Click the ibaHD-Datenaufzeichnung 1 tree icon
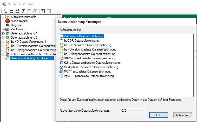The height and width of the screenshot is (122, 197). 8,42
